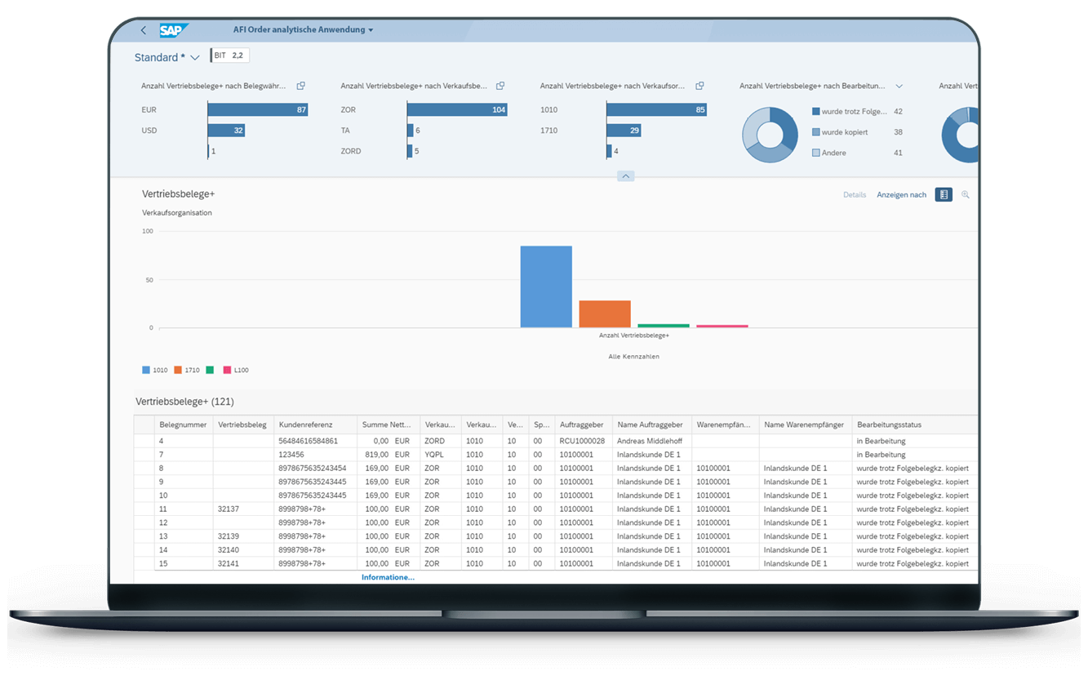The height and width of the screenshot is (689, 1088).
Task: Select the ZOR bar with value 104
Action: point(457,109)
